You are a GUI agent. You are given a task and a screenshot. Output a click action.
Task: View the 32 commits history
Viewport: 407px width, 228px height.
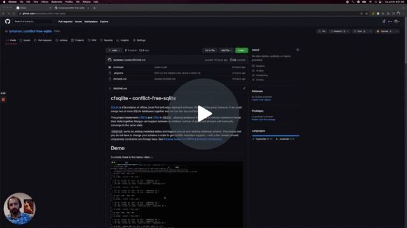tap(237, 60)
